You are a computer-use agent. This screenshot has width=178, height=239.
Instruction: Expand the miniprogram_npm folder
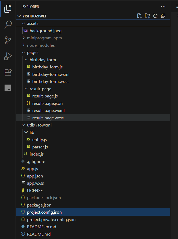[x=44, y=38]
